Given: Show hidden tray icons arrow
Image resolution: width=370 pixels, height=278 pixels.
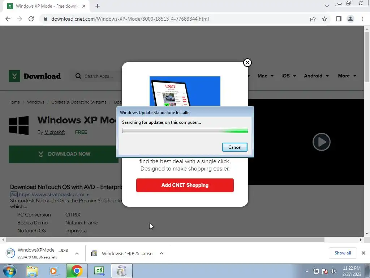Looking at the screenshot, I should tap(307, 271).
